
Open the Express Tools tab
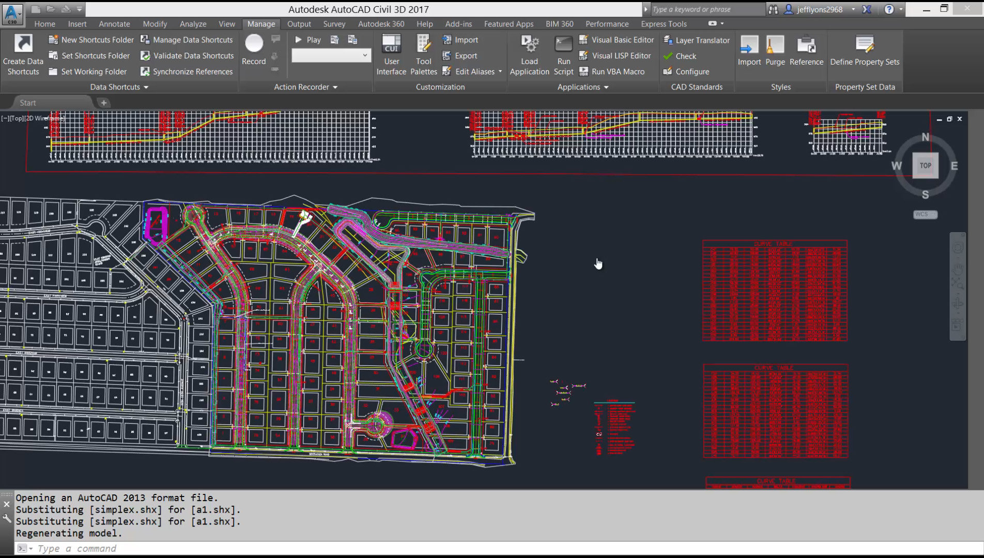point(664,24)
